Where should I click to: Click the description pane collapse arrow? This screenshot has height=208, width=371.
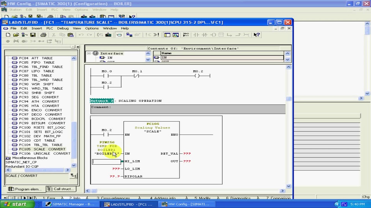coord(74,176)
